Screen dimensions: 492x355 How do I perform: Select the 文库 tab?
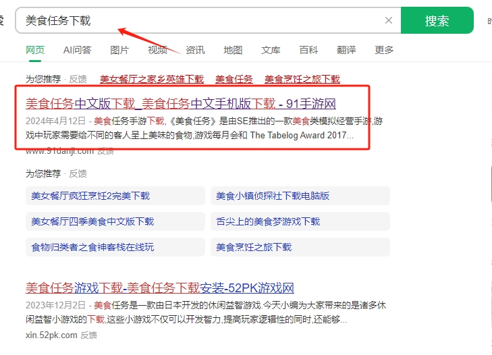[271, 50]
